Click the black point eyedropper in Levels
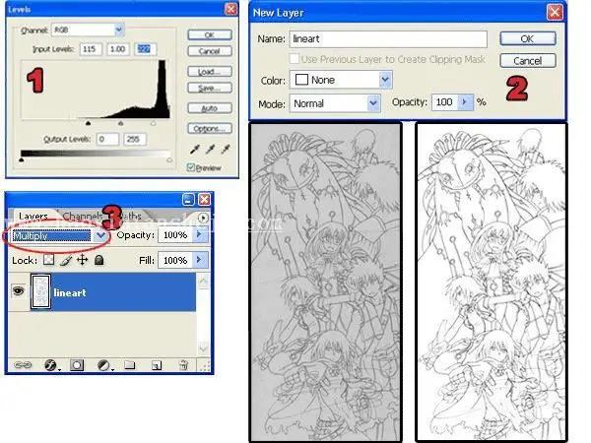The image size is (591, 443). (x=194, y=150)
